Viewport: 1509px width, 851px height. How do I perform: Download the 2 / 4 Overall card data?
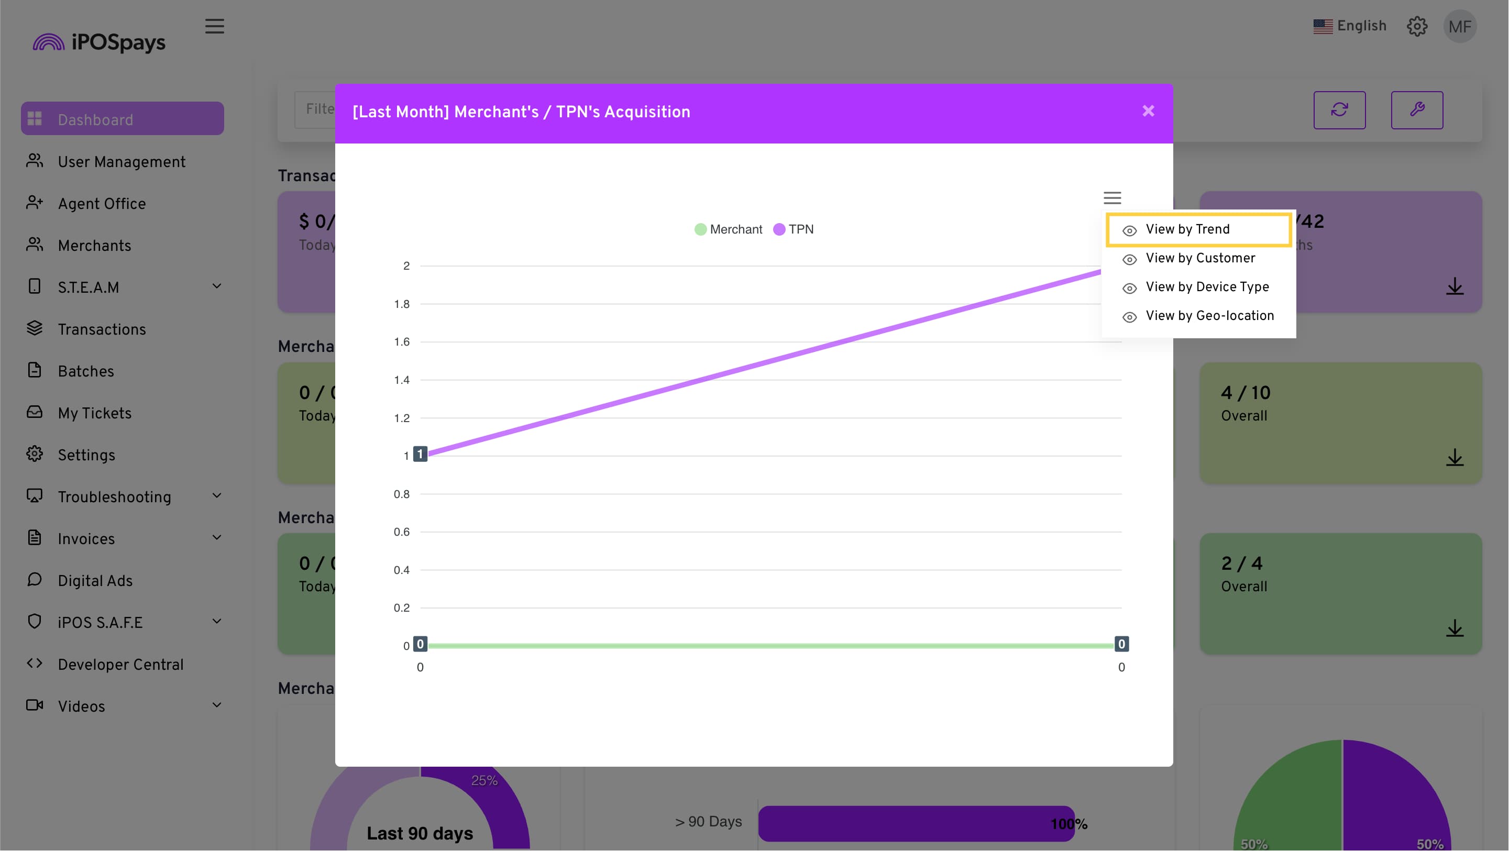pyautogui.click(x=1455, y=629)
